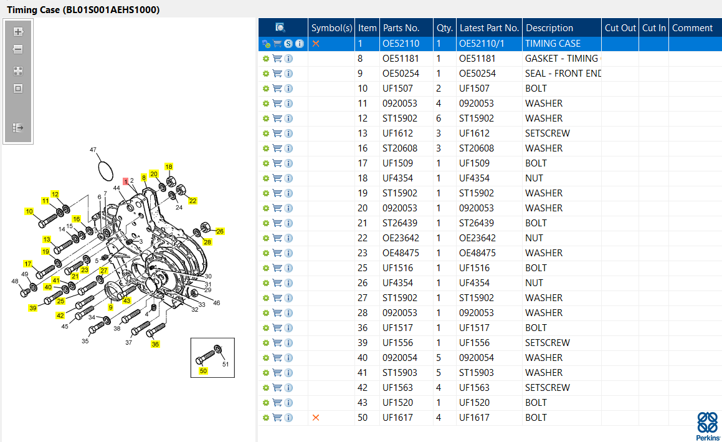
Task: Zoom out of the parts diagram
Action: click(x=18, y=49)
